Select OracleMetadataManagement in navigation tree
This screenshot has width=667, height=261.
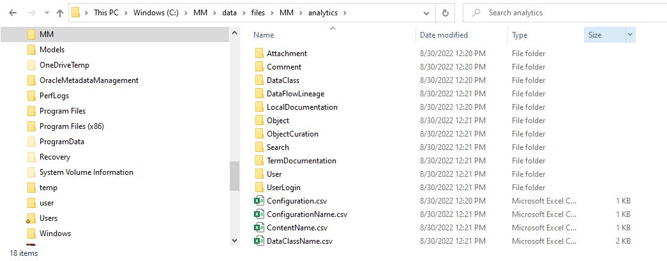[89, 80]
